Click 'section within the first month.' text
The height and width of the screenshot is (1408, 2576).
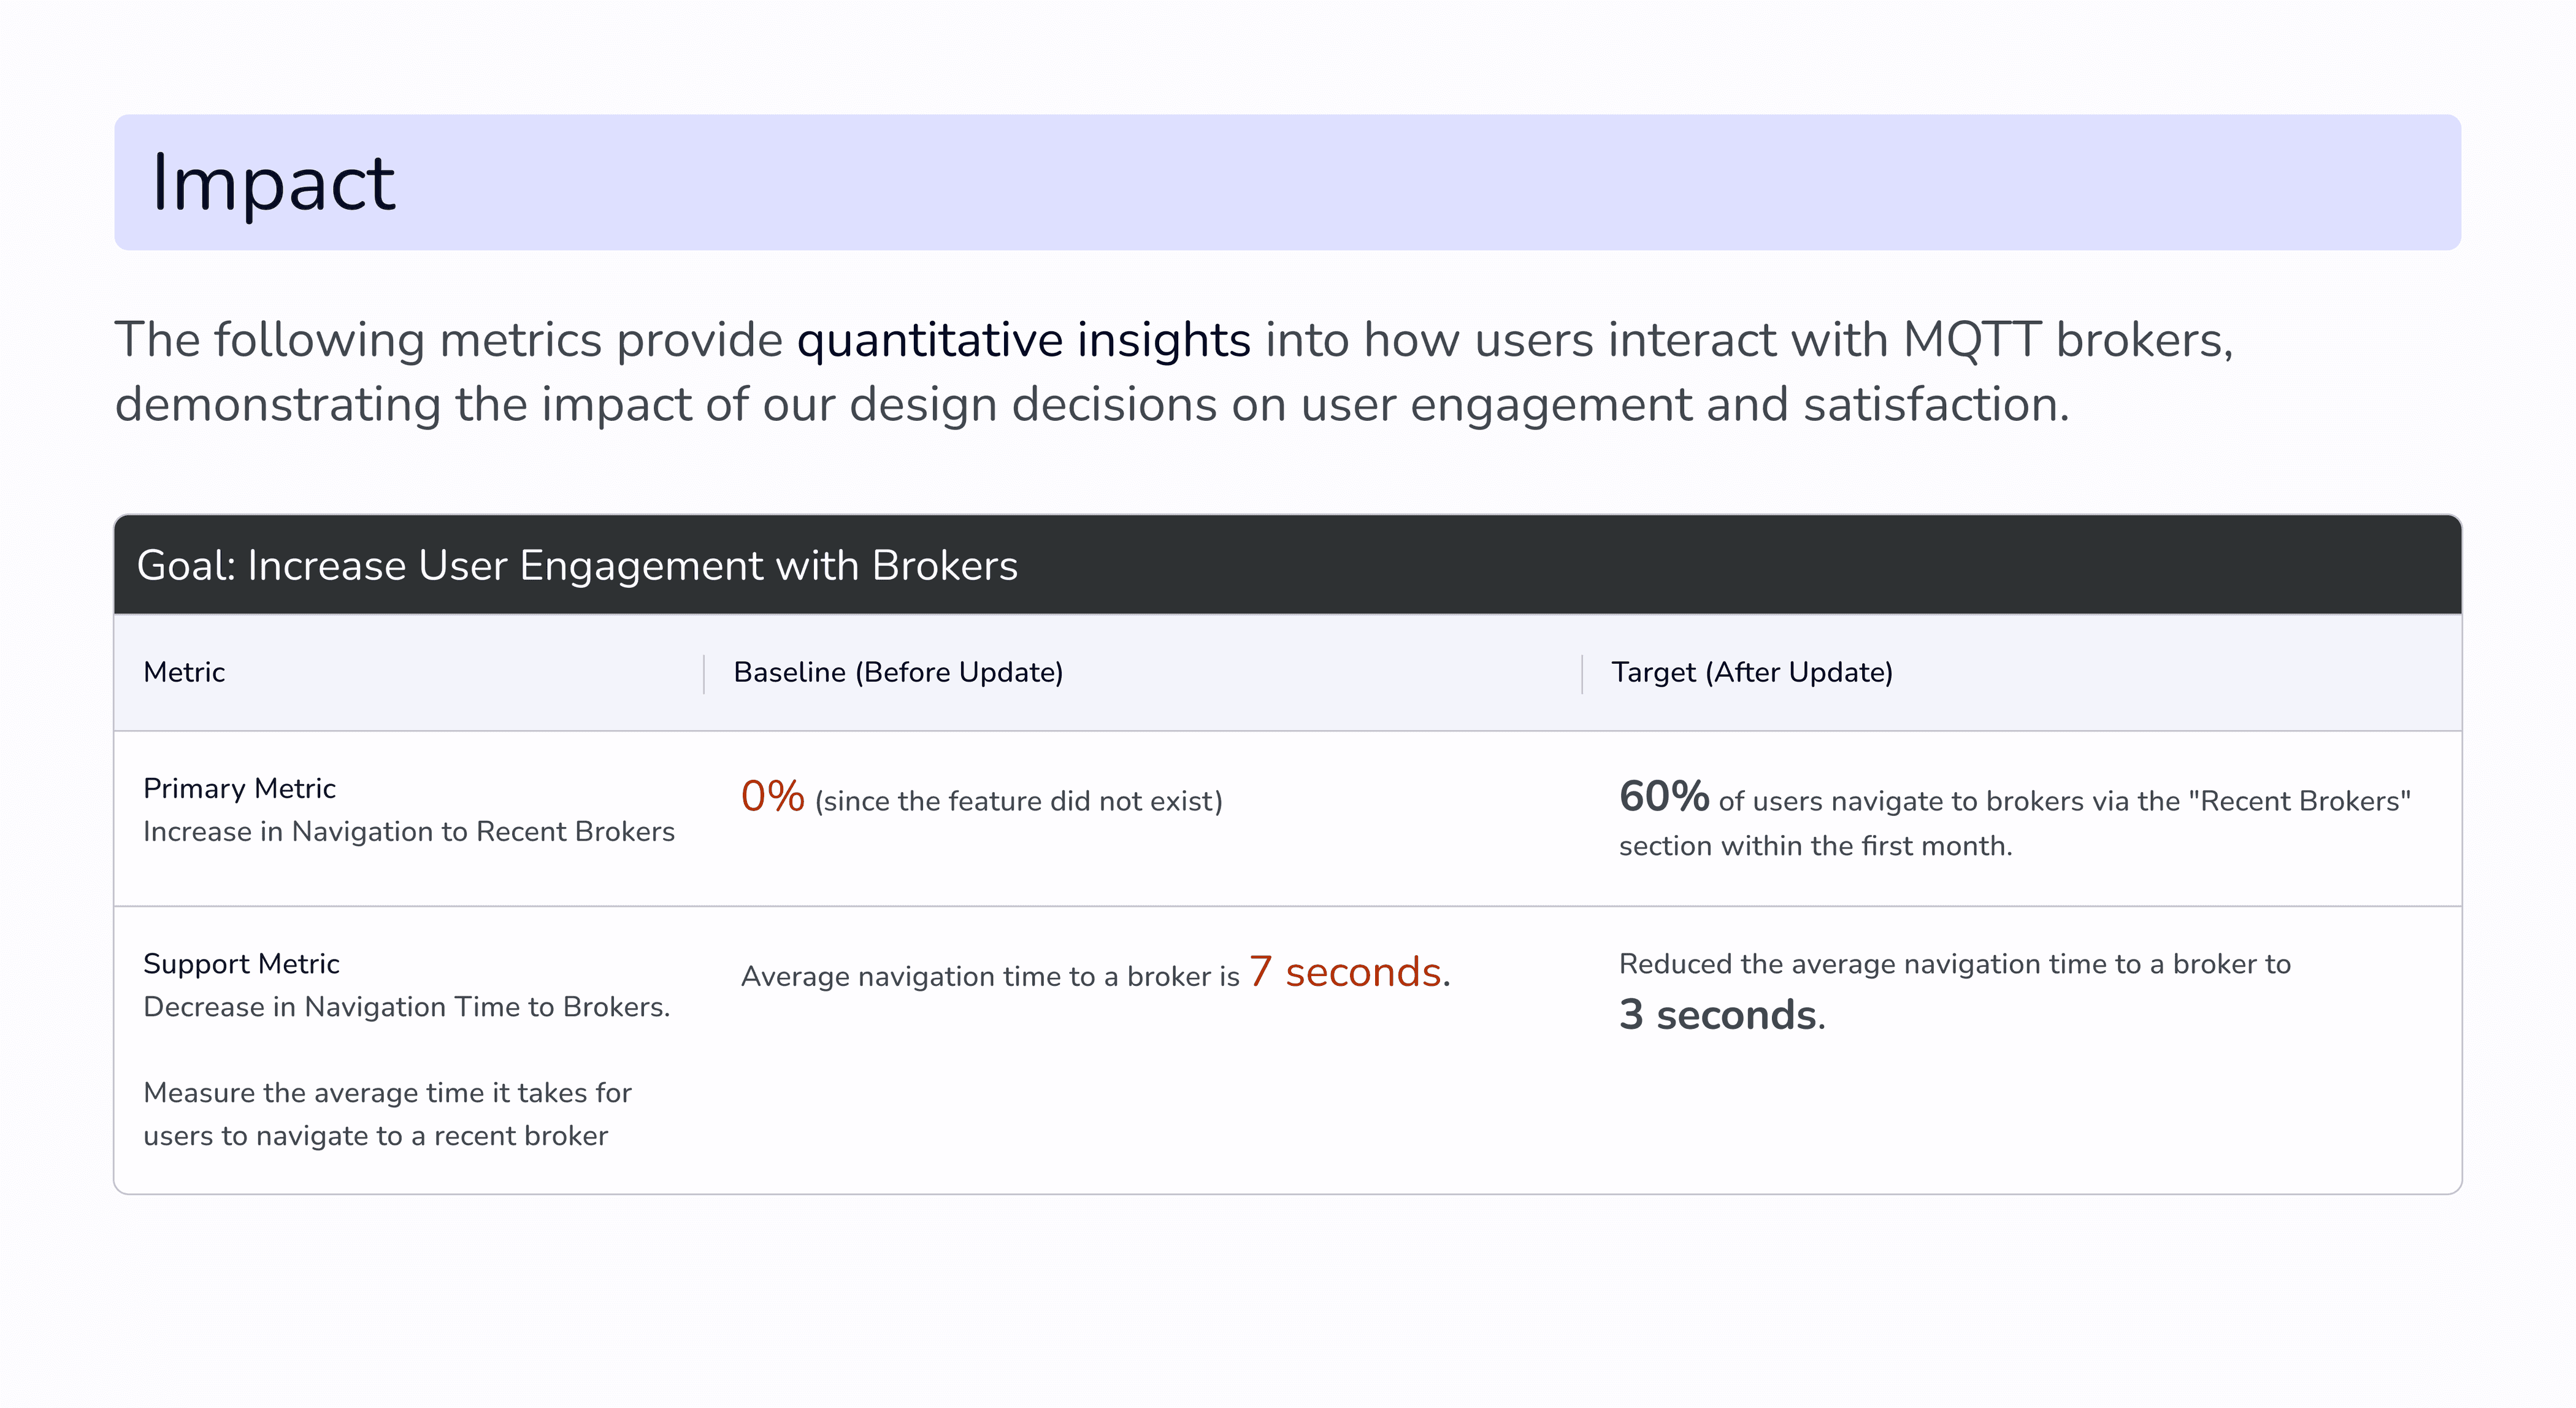tap(1815, 846)
